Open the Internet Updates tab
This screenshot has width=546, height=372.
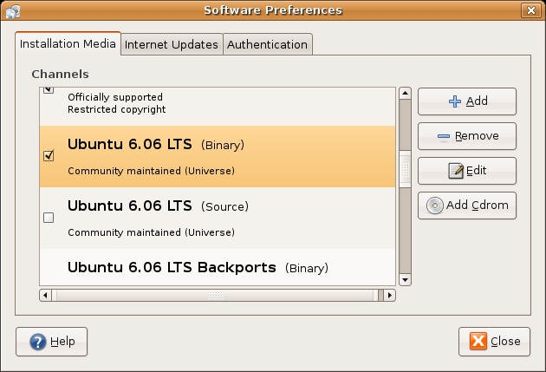[172, 44]
